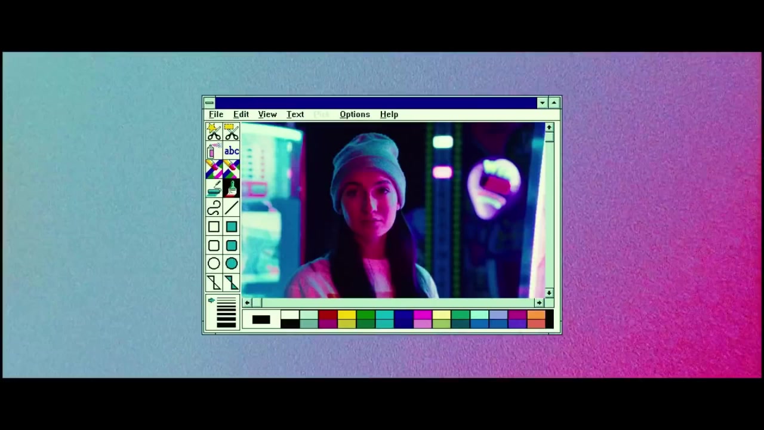Choose the Airbrush spray can tool
The height and width of the screenshot is (430, 764).
pyautogui.click(x=214, y=151)
